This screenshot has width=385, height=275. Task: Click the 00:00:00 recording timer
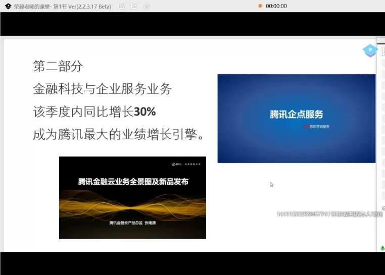[276, 6]
